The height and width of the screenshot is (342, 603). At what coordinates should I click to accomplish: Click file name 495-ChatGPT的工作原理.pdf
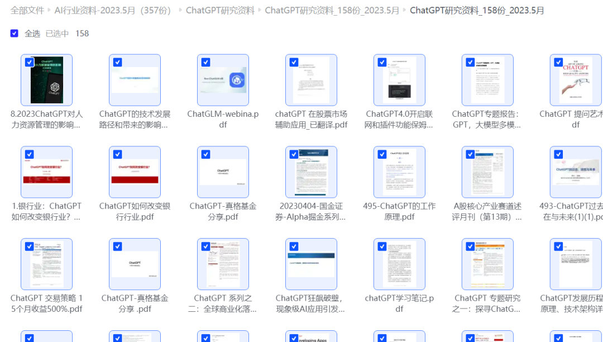tap(399, 211)
